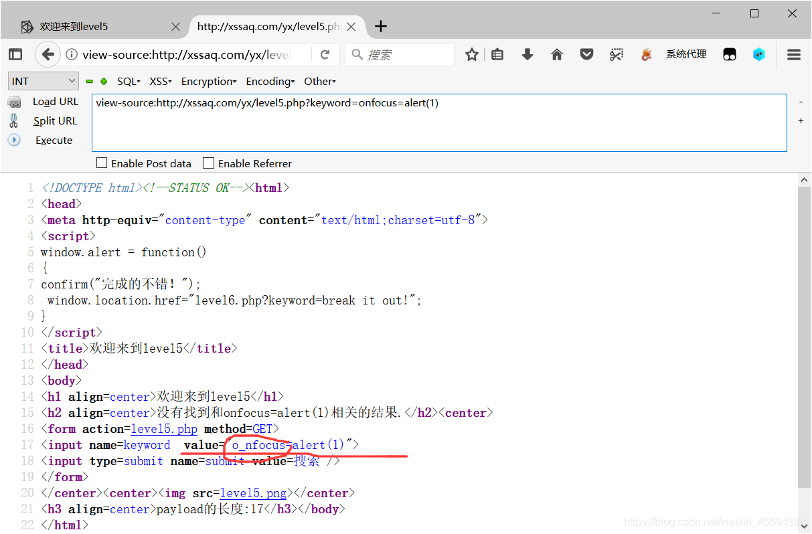Enable Referrer checkbox
This screenshot has width=812, height=534.
[208, 163]
